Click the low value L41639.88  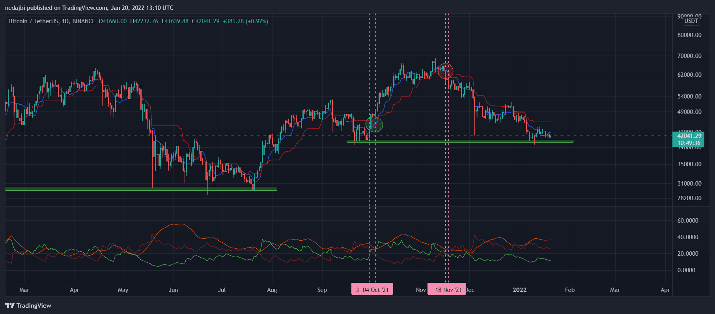point(175,21)
